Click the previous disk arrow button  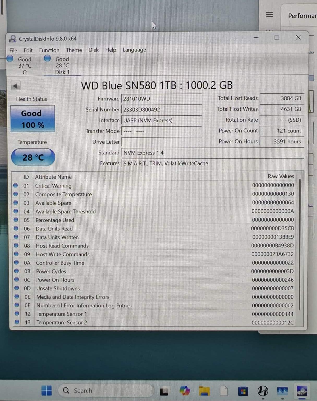(15, 86)
